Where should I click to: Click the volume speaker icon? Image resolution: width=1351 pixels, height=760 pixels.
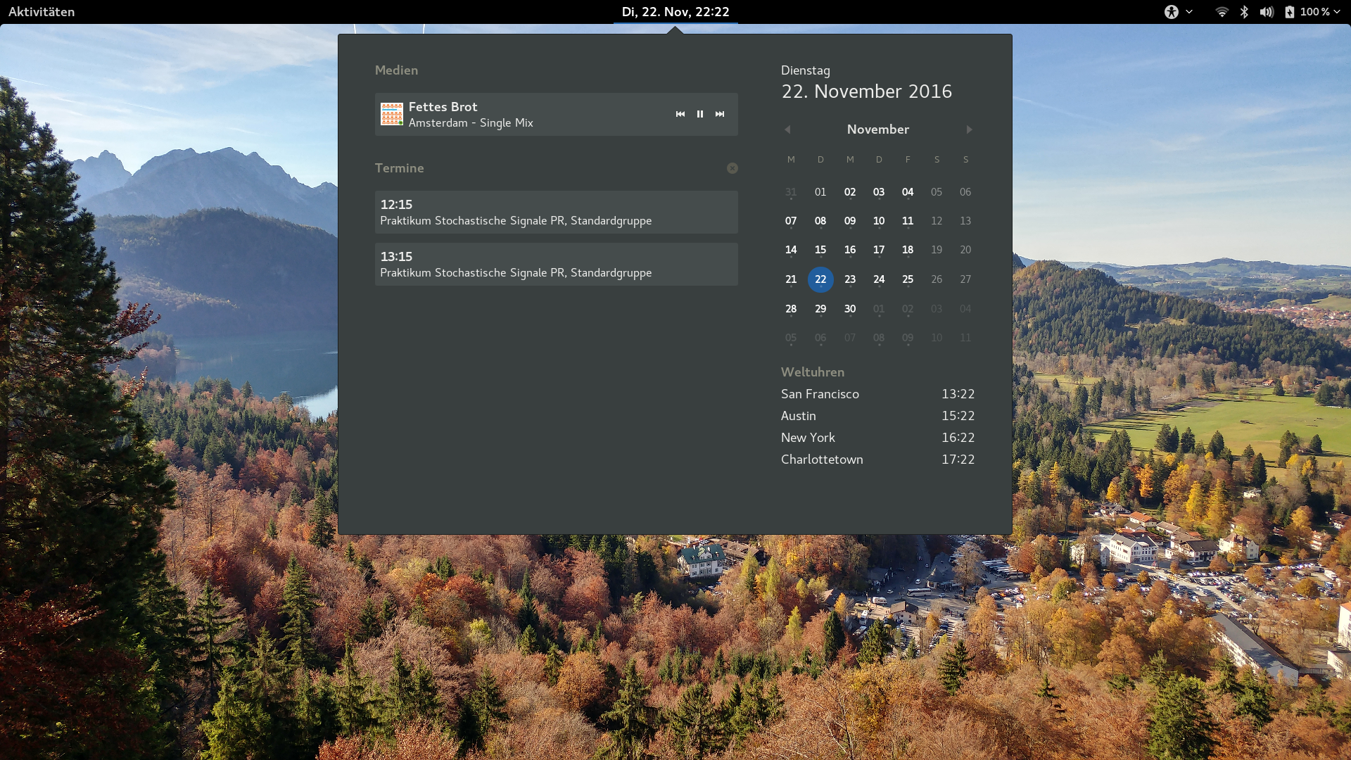[1267, 12]
